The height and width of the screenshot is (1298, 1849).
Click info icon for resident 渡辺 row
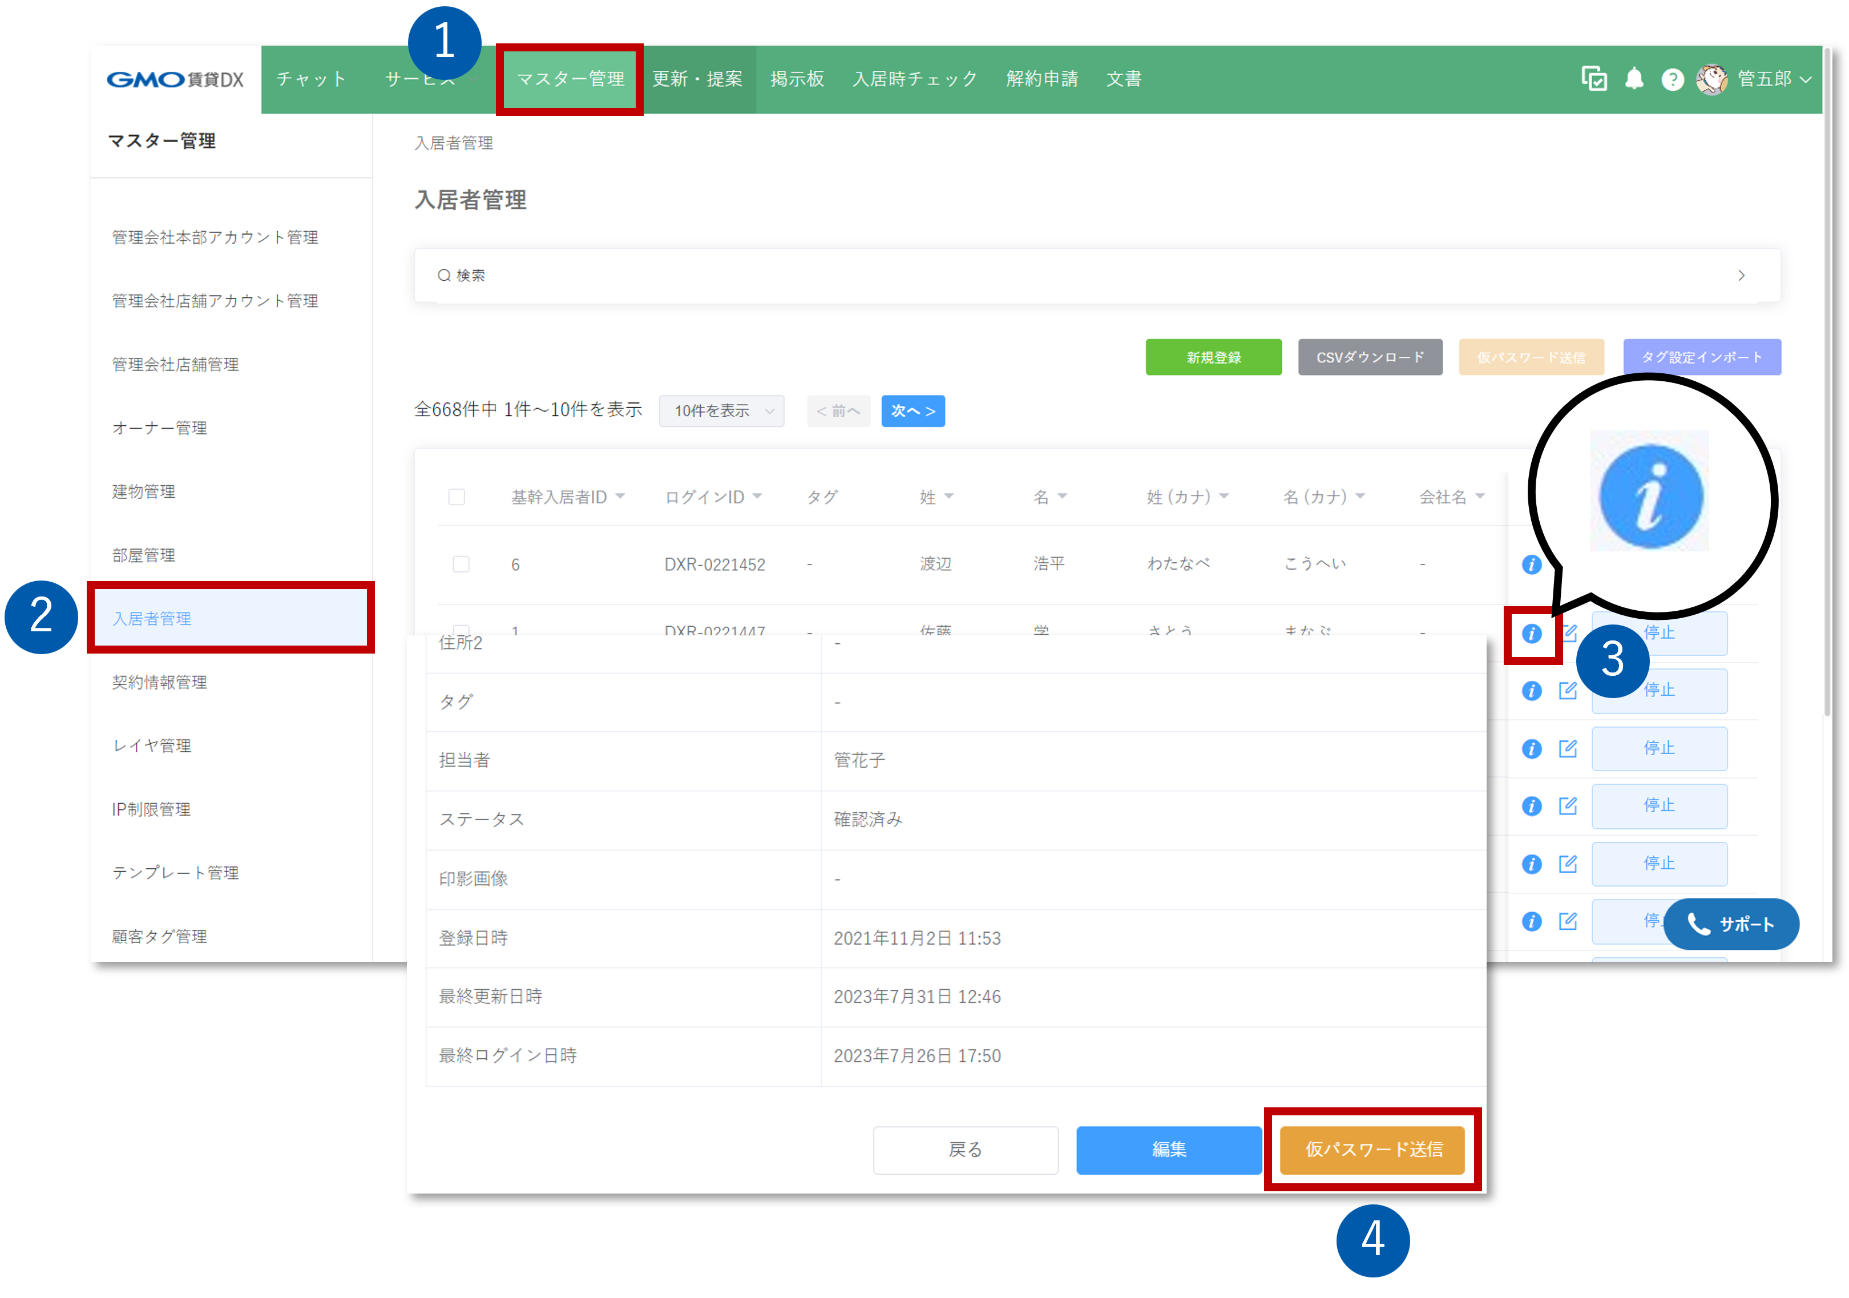point(1531,564)
